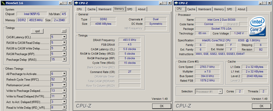This screenshot has height=111, width=273.
Task: Open the Performance Level dropdown
Action: 64,85
